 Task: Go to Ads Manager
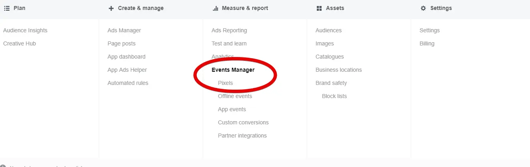(x=124, y=30)
